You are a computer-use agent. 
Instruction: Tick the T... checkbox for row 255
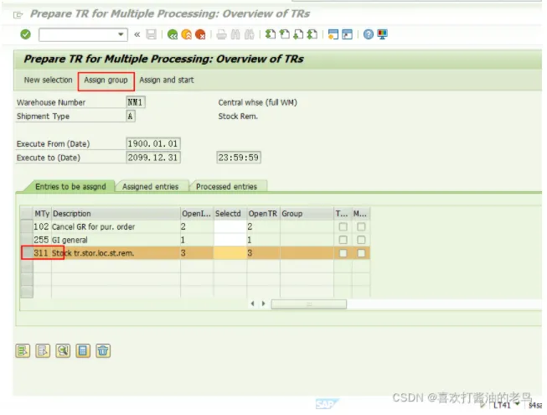[343, 240]
